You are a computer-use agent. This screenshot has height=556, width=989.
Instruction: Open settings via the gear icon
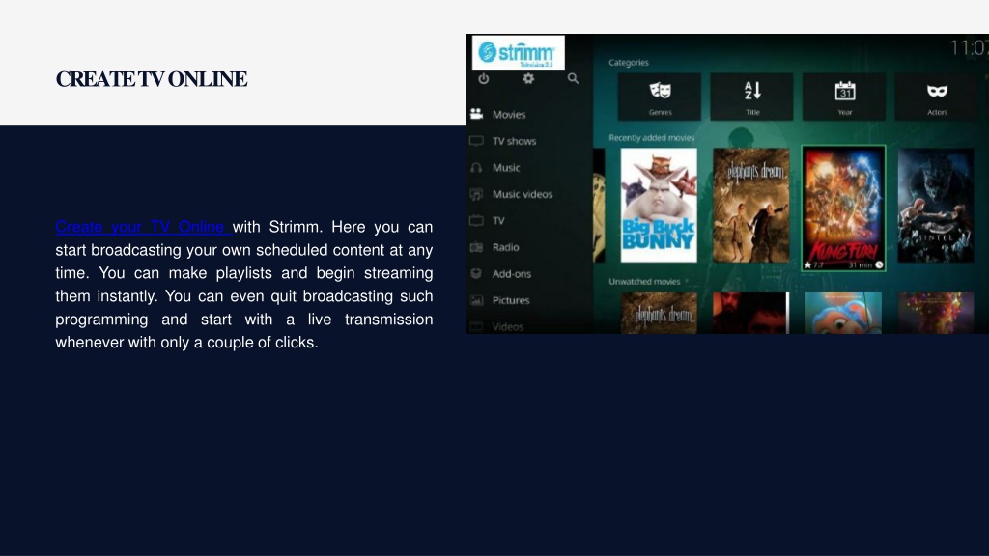(x=528, y=79)
